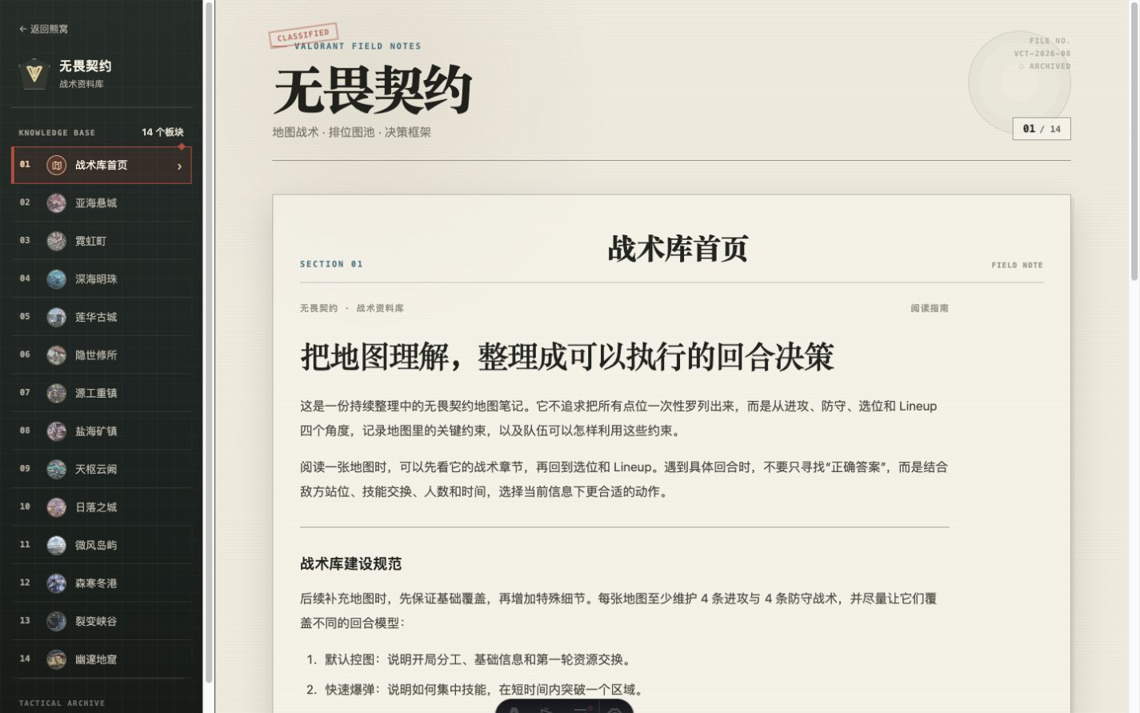Click the 盐海矿镇 map thumbnail icon

56,431
